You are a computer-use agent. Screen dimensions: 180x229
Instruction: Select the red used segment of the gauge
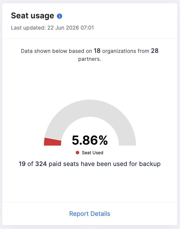point(53,142)
